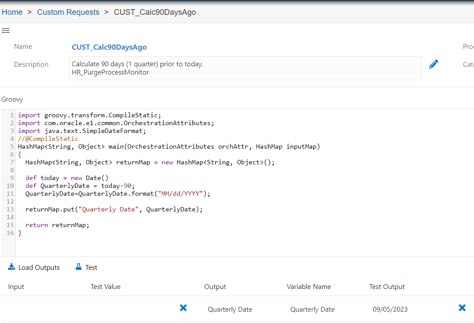
Task: Click the 'today-90' line of code
Action: (80, 186)
